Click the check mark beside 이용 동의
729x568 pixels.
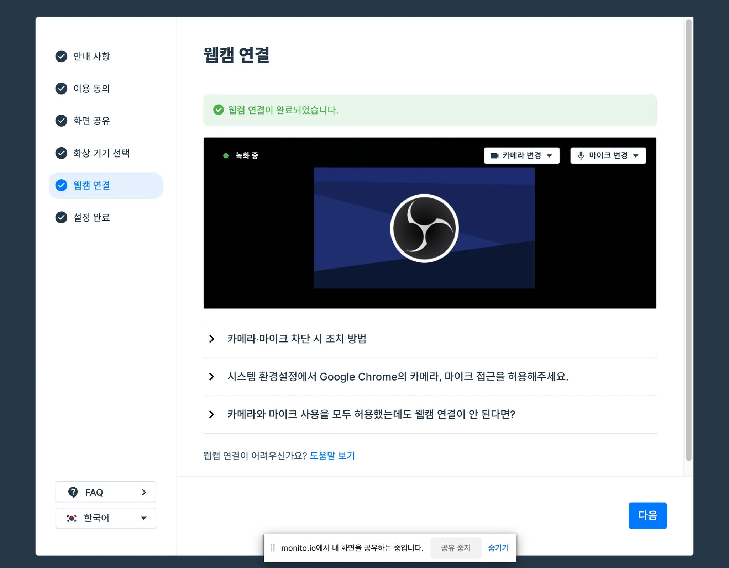[61, 88]
